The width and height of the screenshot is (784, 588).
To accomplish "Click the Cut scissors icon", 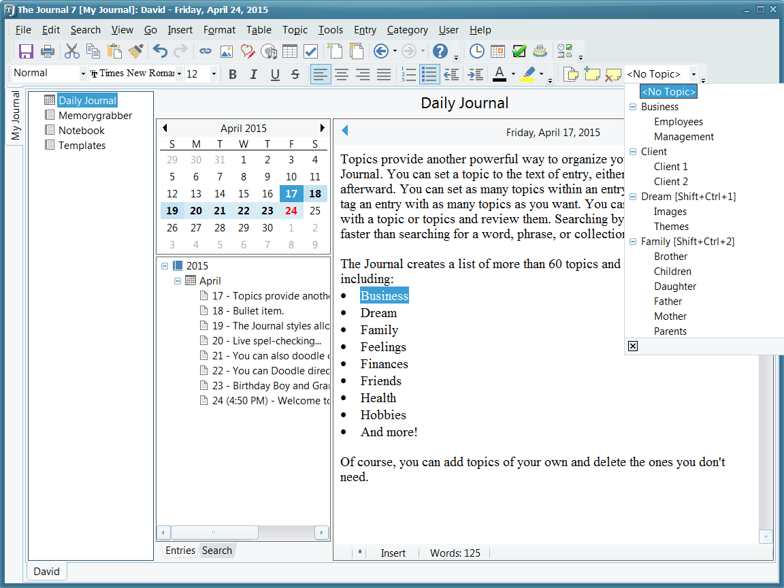I will 72,51.
